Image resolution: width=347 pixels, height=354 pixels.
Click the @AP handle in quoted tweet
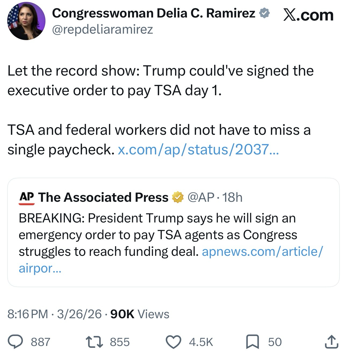[201, 197]
